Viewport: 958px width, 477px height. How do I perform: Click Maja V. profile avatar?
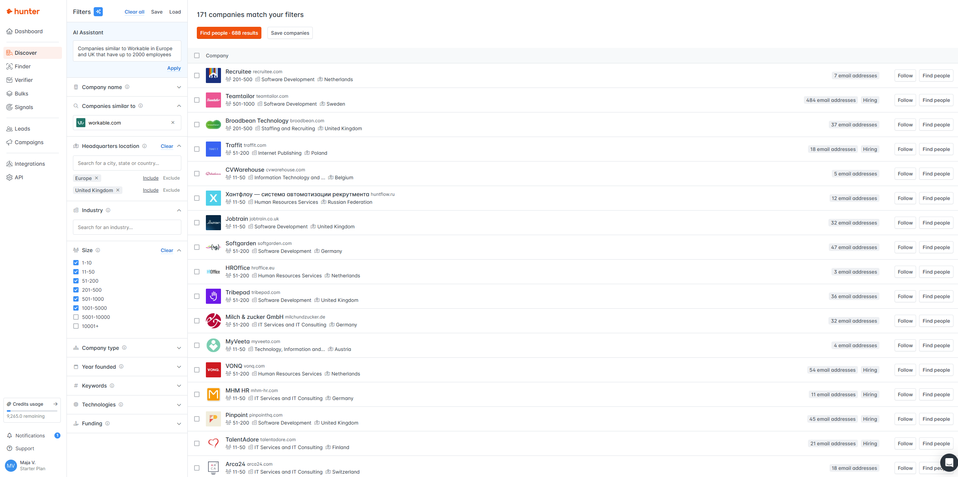pos(11,465)
